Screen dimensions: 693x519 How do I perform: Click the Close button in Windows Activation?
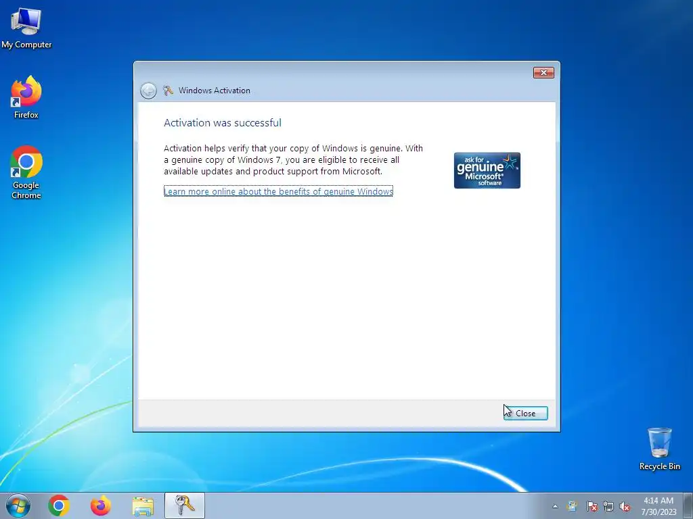[525, 413]
